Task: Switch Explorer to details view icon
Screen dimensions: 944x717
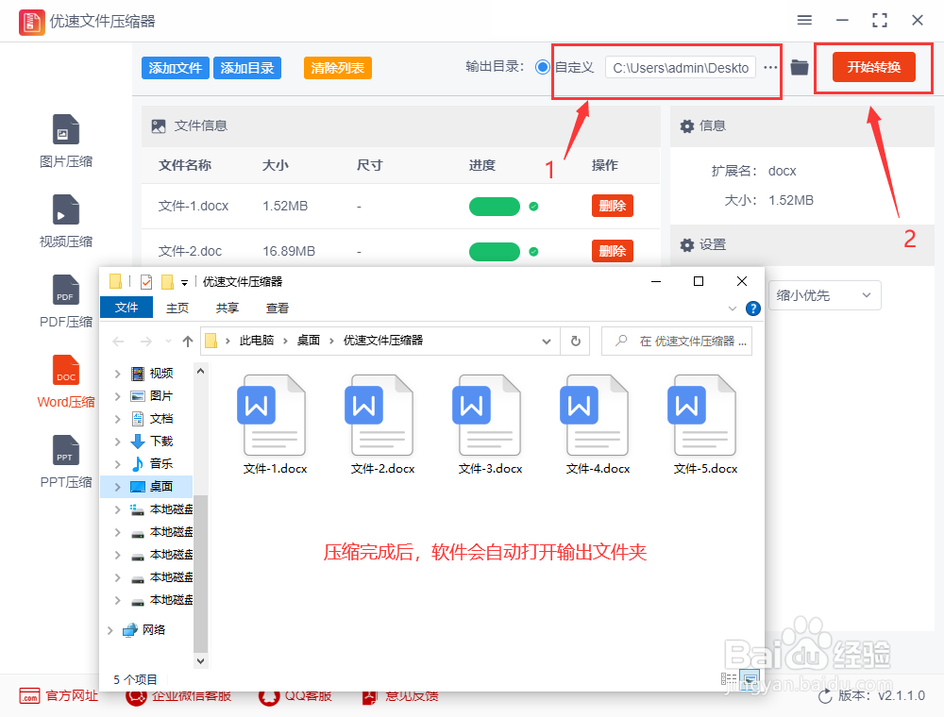Action: pos(729,679)
